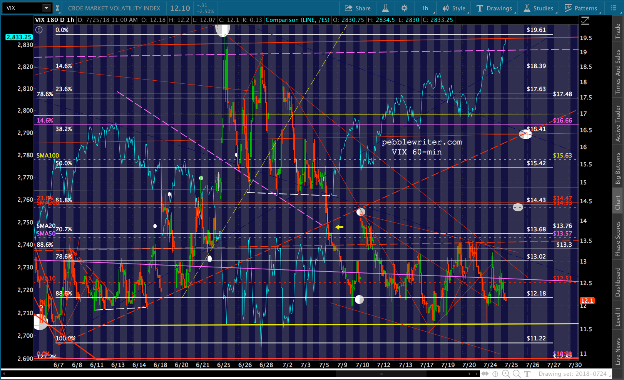Open chart settings gear
Screen dimensions: 624x380
[404, 8]
